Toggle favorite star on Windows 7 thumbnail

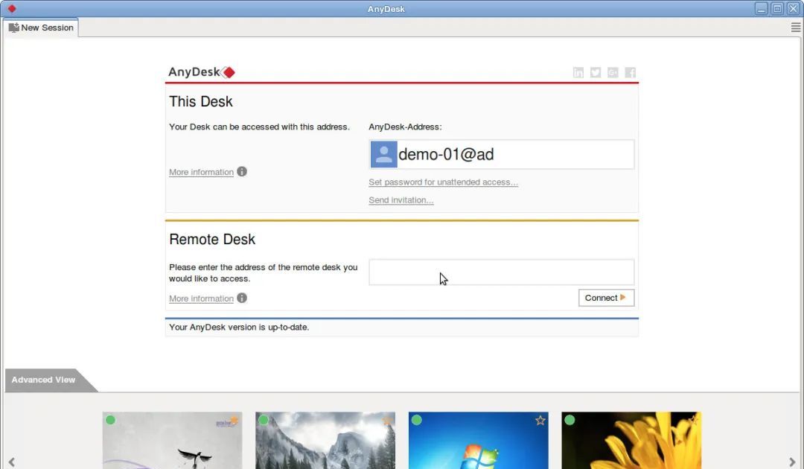540,421
